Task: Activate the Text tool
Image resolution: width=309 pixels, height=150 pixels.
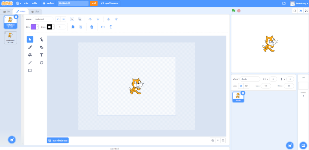Action: (42, 55)
